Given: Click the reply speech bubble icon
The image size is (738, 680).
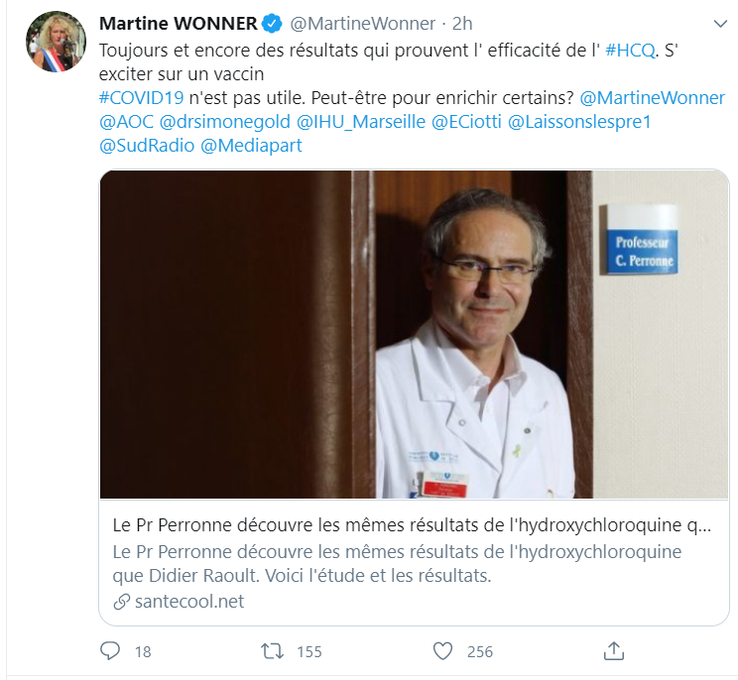Looking at the screenshot, I should [x=110, y=651].
